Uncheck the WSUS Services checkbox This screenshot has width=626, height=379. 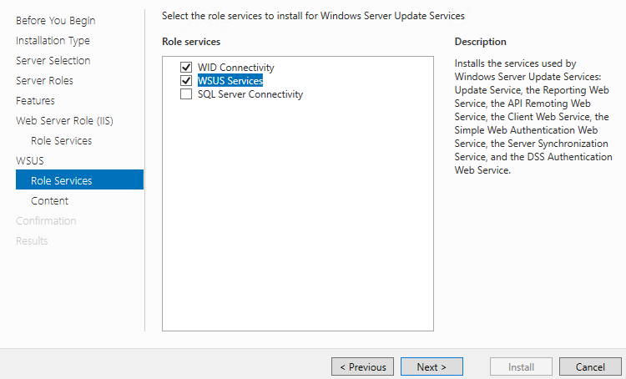[186, 81]
